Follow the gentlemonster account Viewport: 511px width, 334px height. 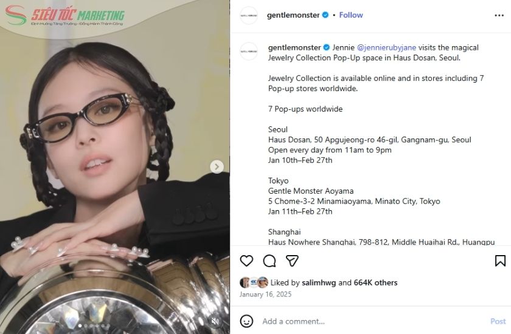click(351, 15)
